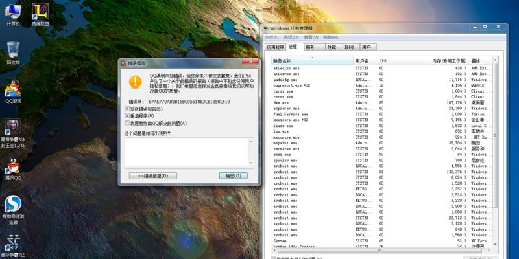This screenshot has width=519, height=259.
Task: Toggle the 重启程序(R) checkbox
Action: coord(127,116)
